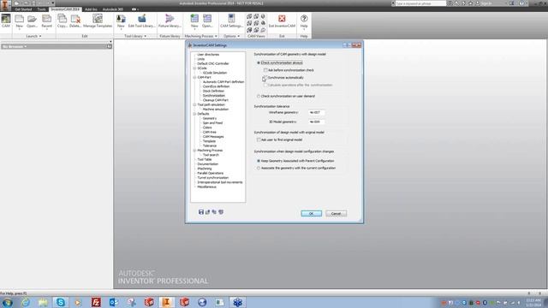Select Check synchronization on user demand
This screenshot has width=548, height=308.
point(259,96)
